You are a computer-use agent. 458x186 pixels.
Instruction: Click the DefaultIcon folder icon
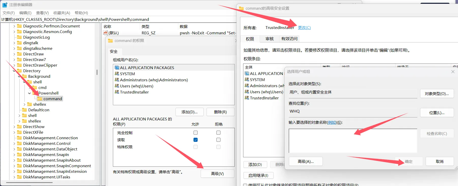point(24,110)
